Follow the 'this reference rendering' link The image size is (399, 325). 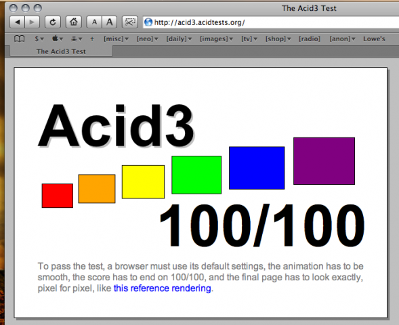point(163,288)
